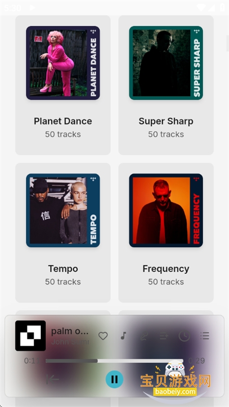Tap the microphone karaoke icon in the player

coord(144,336)
